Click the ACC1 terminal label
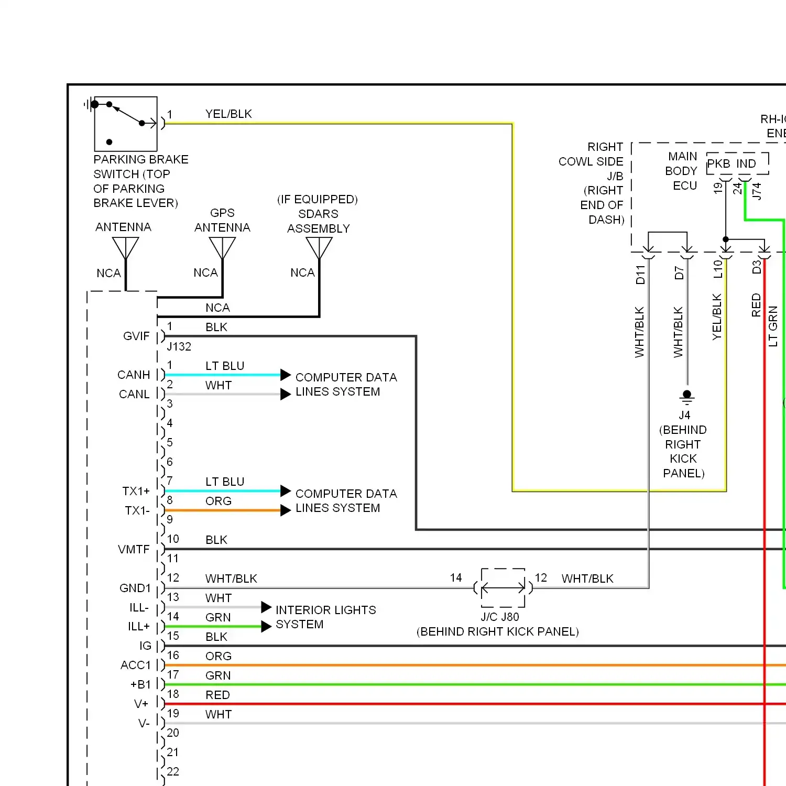The width and height of the screenshot is (786, 786). (x=136, y=665)
